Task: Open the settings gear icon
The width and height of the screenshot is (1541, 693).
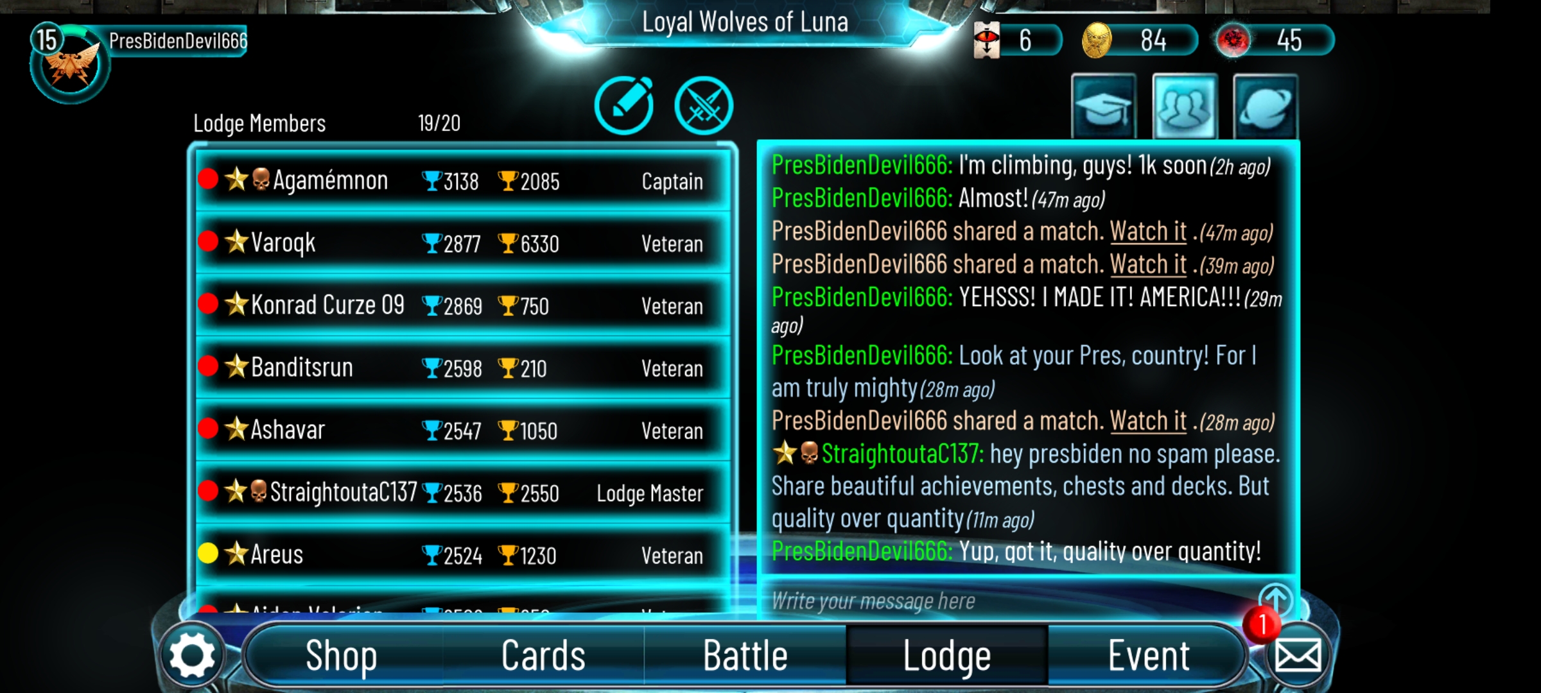Action: point(191,655)
